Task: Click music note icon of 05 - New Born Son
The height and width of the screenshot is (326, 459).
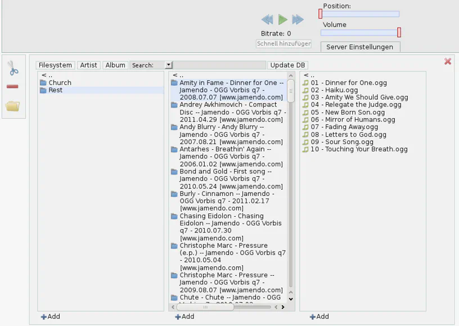Action: click(305, 113)
